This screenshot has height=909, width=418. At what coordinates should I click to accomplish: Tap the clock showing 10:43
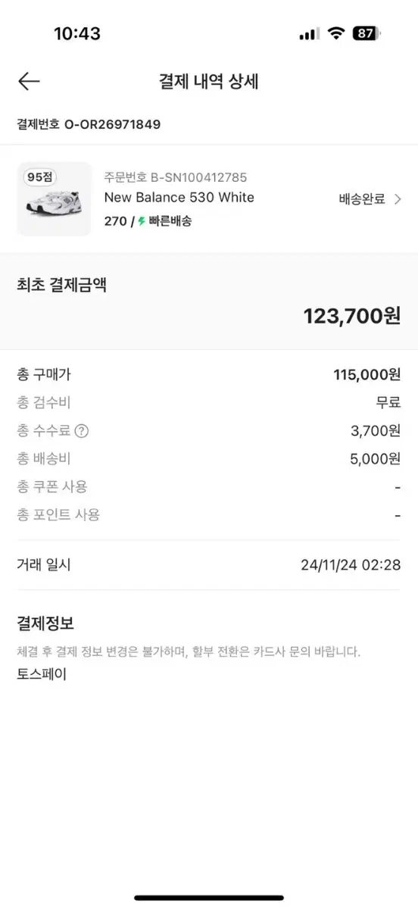pos(77,33)
